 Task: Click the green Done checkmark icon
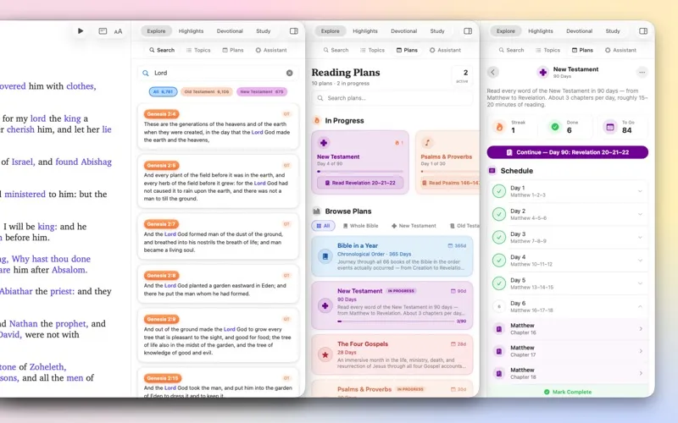pyautogui.click(x=555, y=127)
